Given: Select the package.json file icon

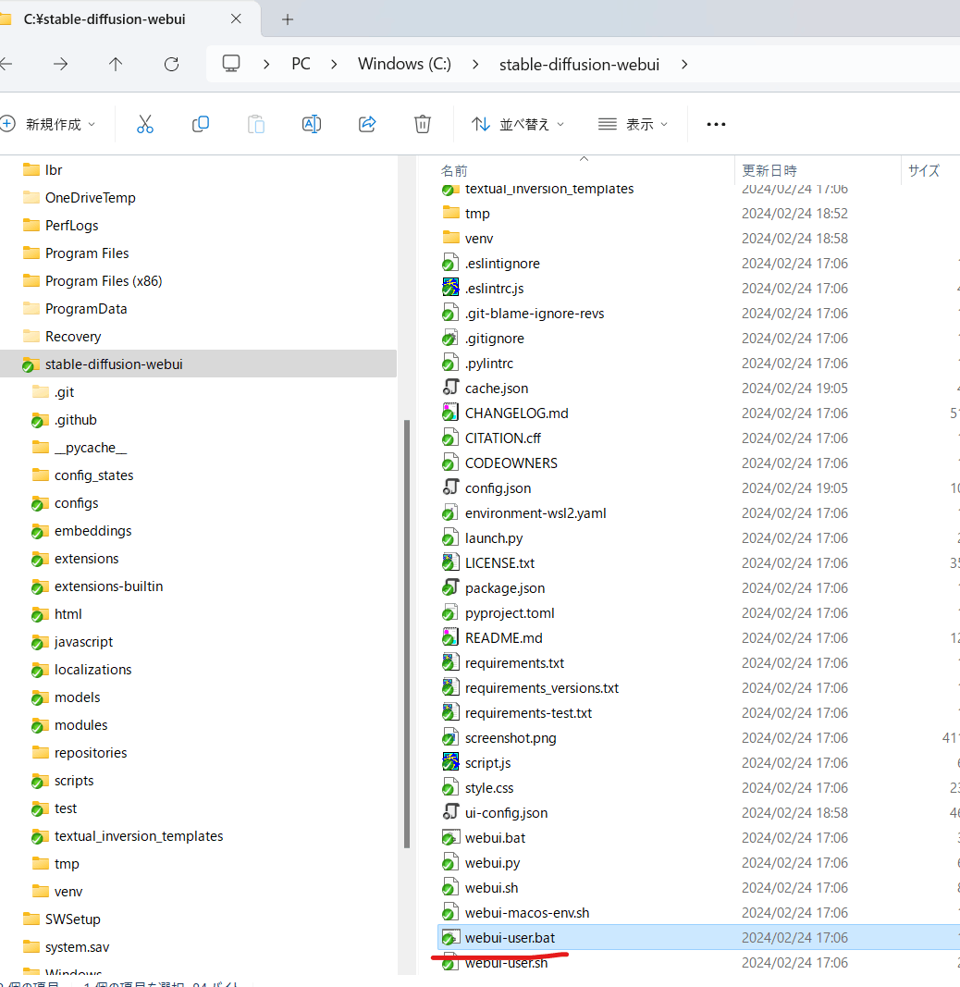Looking at the screenshot, I should 450,587.
